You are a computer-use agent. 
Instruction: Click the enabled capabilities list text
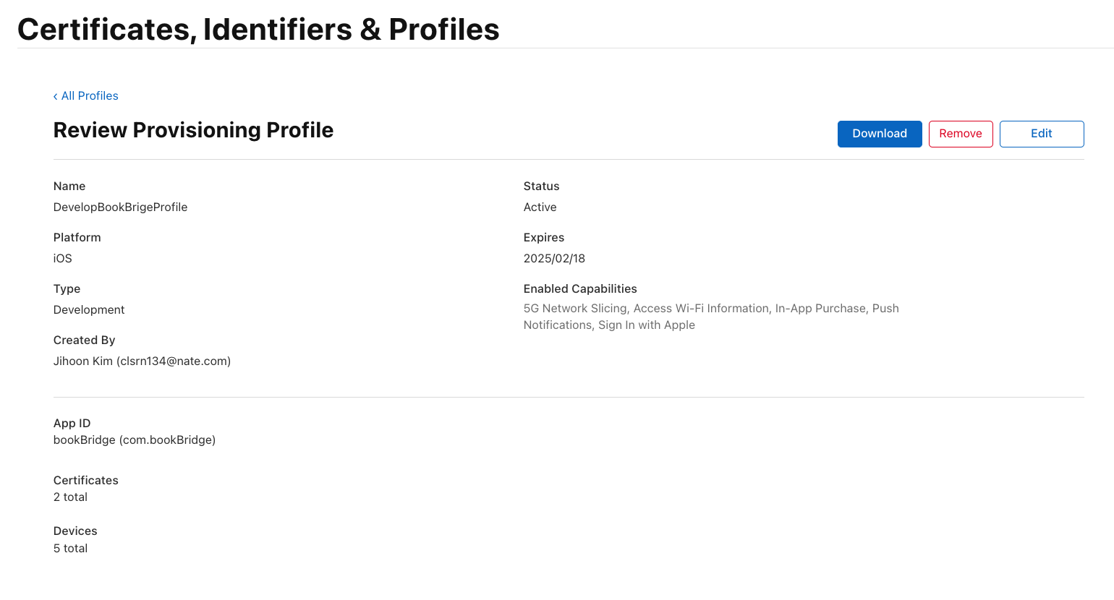(710, 317)
